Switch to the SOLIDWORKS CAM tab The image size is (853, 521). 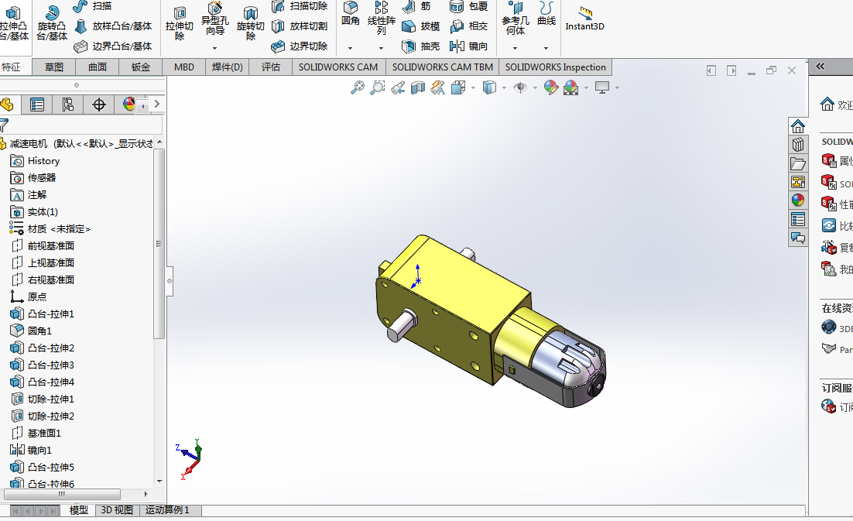[337, 67]
